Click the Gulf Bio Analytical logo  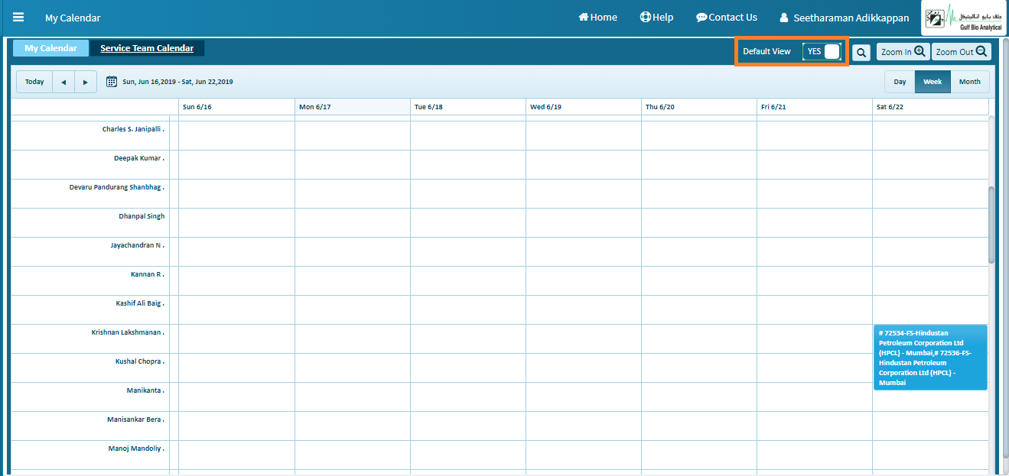pyautogui.click(x=964, y=18)
